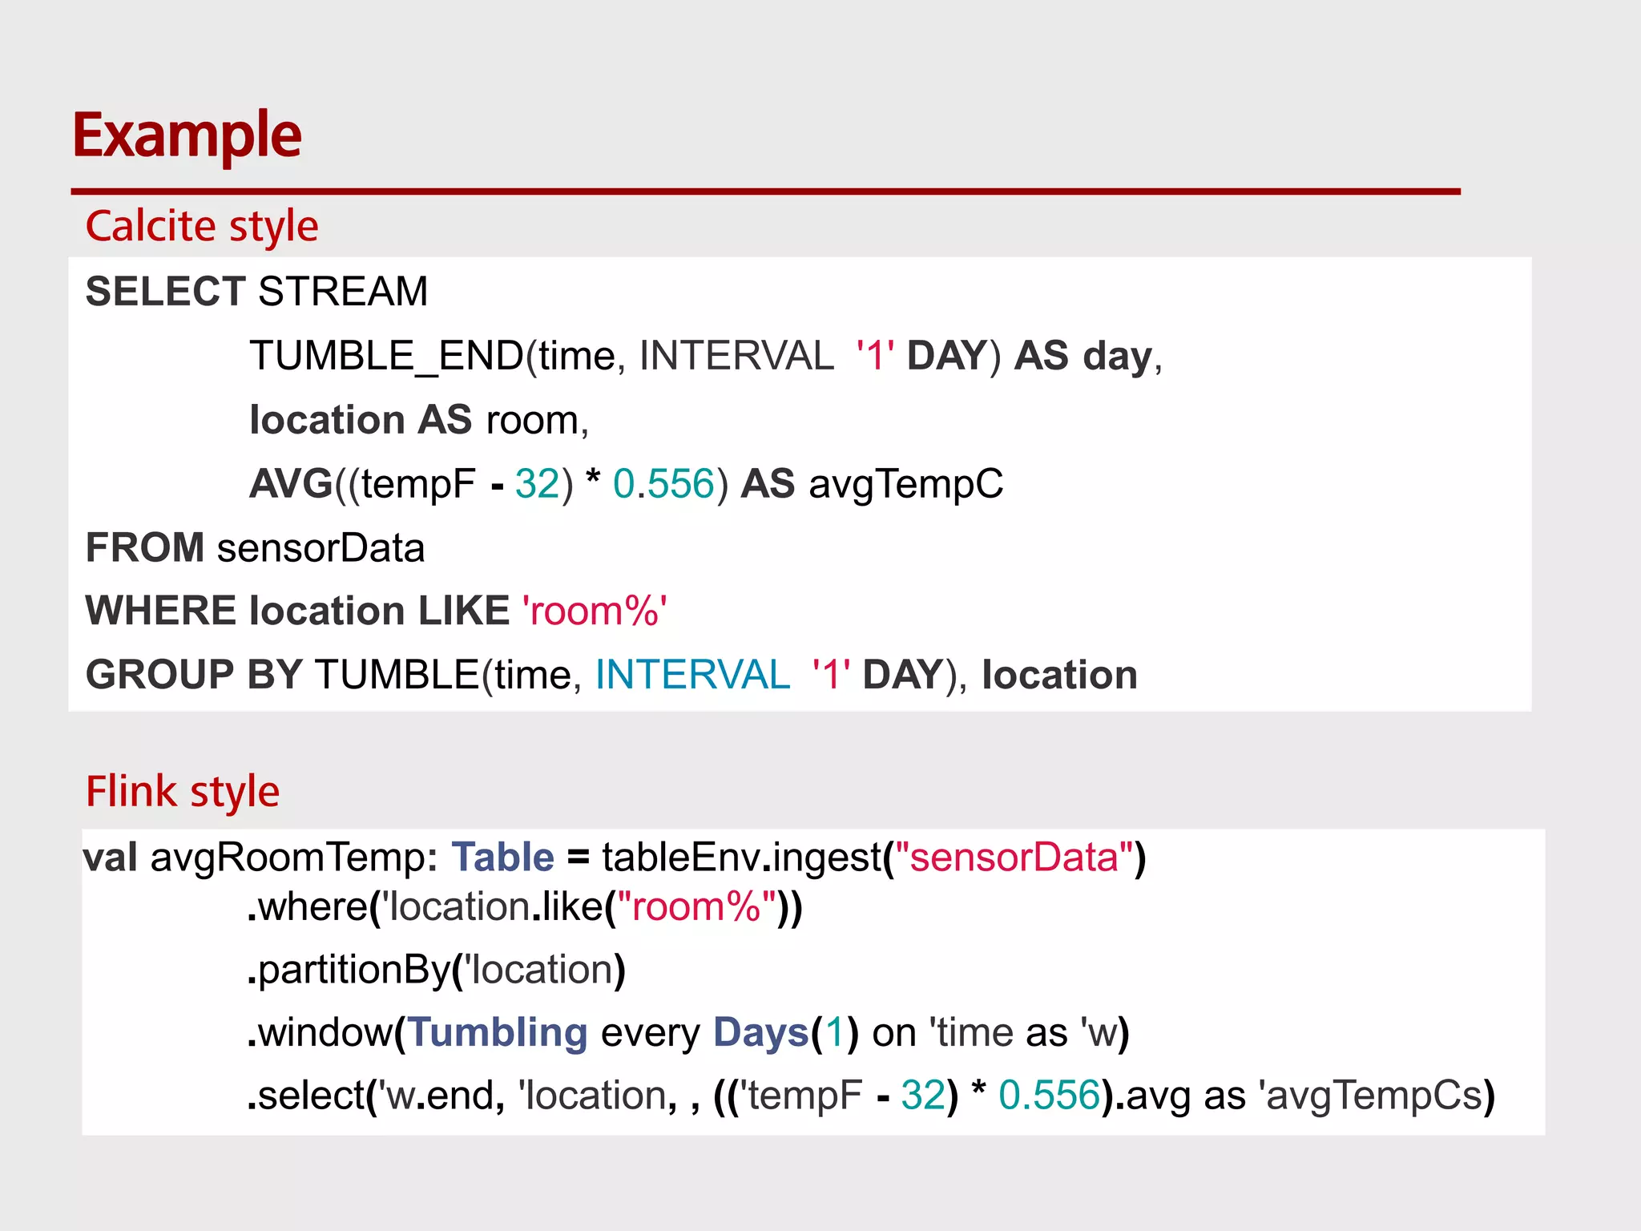Click the 'TUMBLE_END(time, INTERVAL '1' DAY) AS day,' line
This screenshot has width=1641, height=1231.
pyautogui.click(x=706, y=356)
